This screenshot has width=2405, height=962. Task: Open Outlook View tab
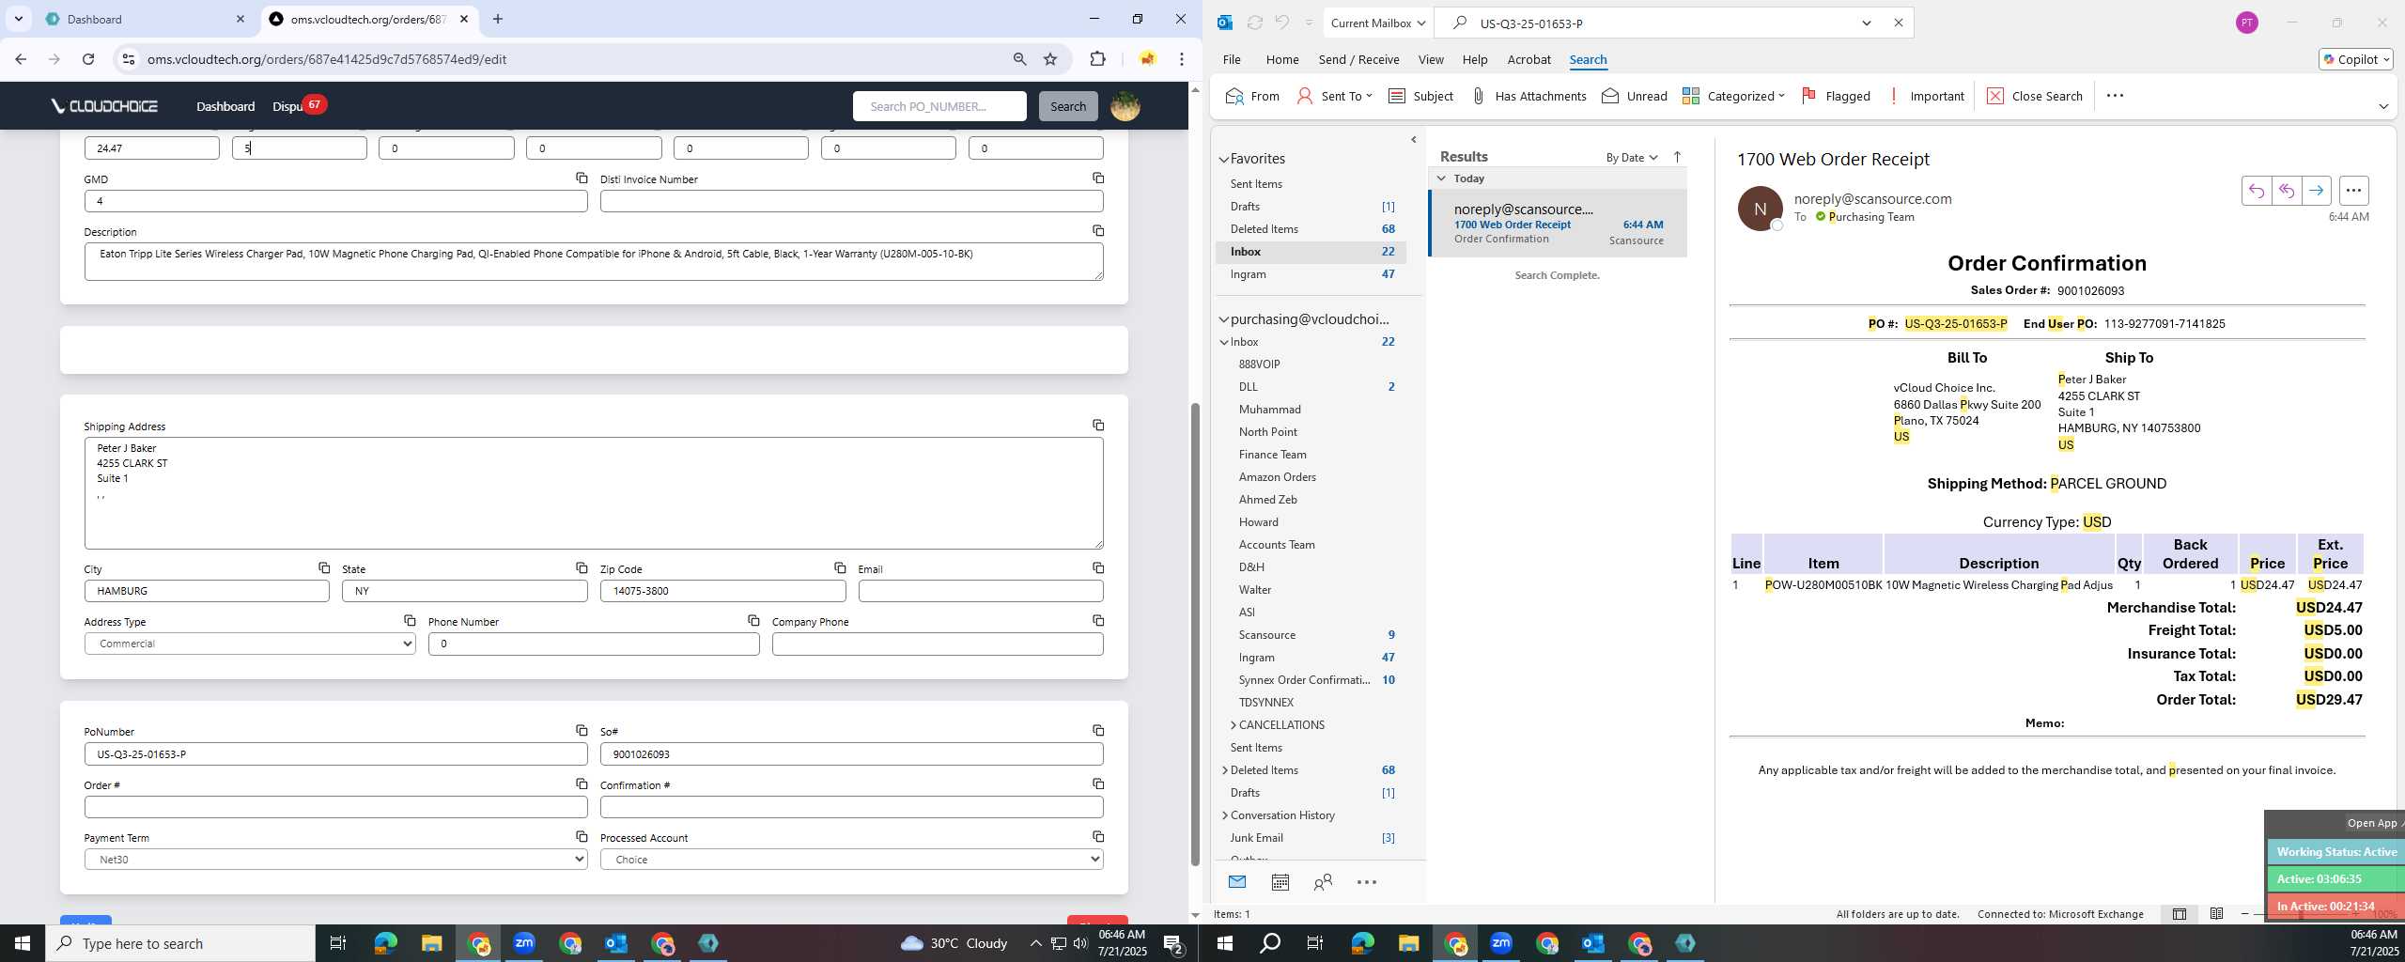[1430, 59]
